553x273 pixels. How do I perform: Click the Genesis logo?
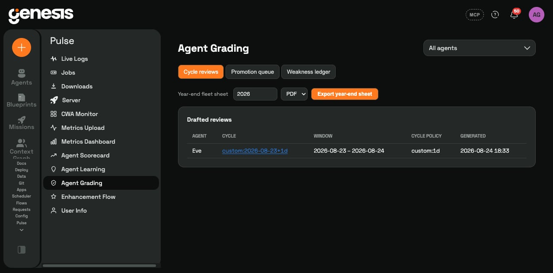41,15
